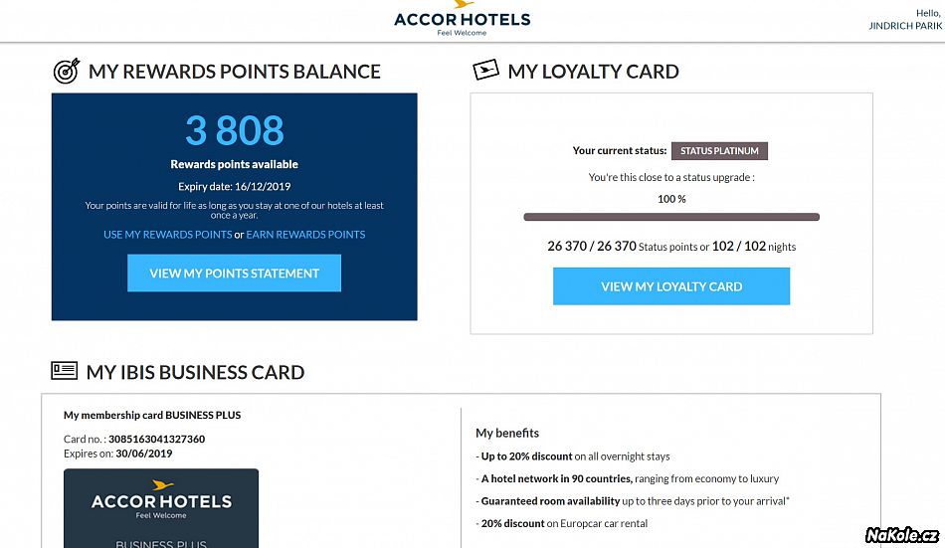The width and height of the screenshot is (945, 548).
Task: Click the My Loyalty Card heading text
Action: [593, 72]
